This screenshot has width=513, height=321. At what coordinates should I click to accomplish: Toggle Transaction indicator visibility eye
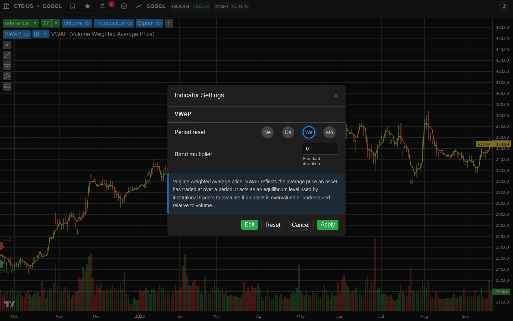pyautogui.click(x=130, y=23)
